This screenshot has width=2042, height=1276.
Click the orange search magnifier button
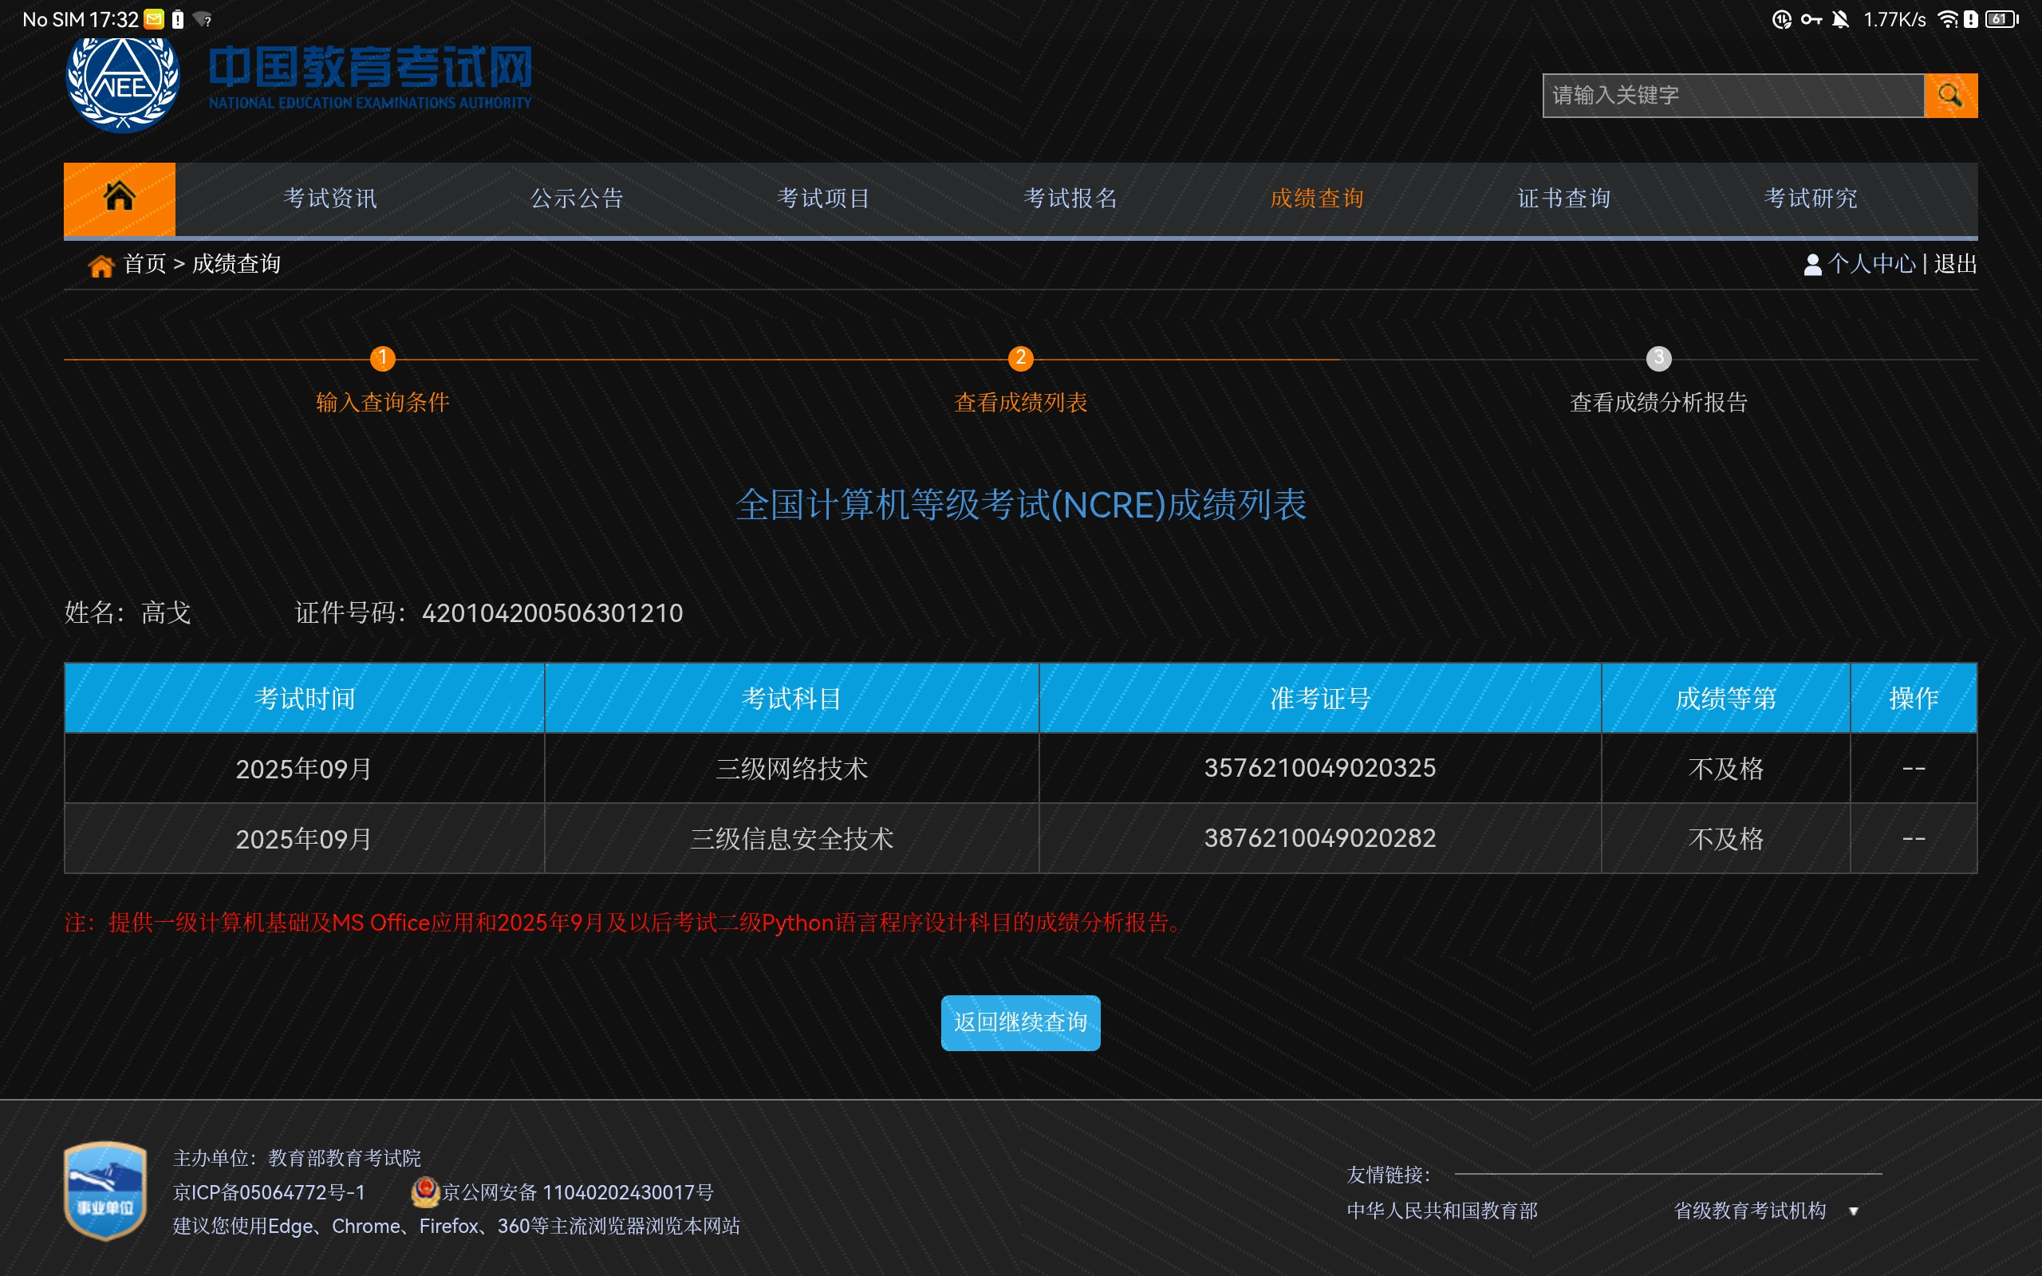tap(1950, 96)
